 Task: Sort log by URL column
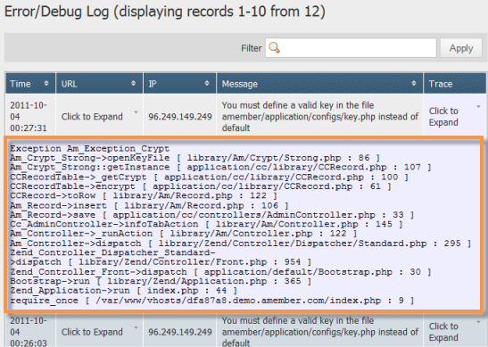(x=134, y=83)
